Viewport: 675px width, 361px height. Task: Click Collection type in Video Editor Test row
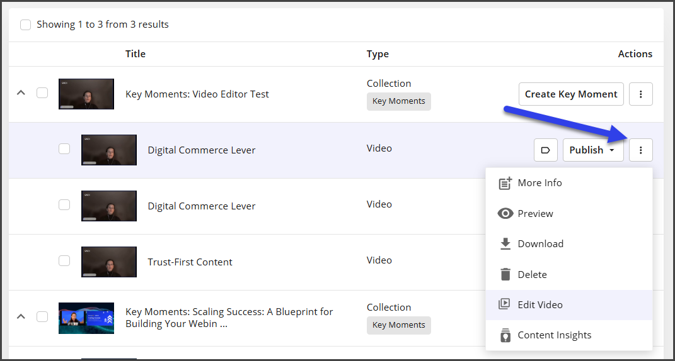[x=389, y=84]
